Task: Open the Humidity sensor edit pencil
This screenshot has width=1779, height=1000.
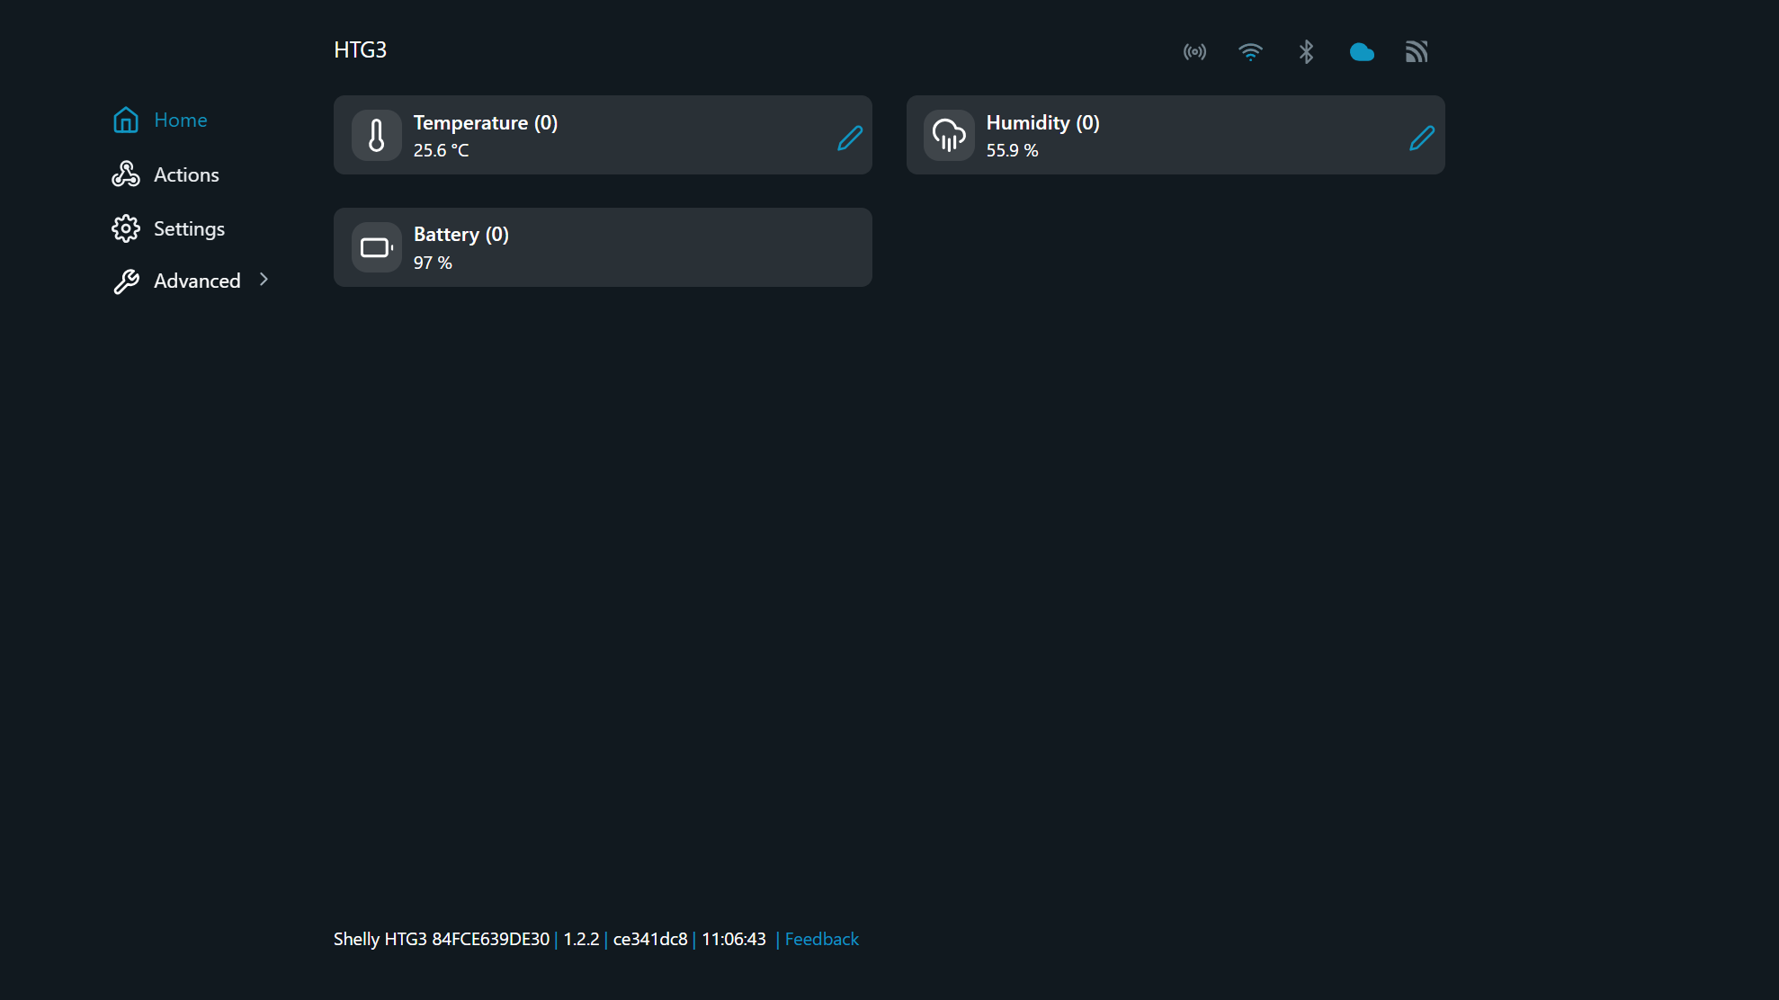Action: tap(1422, 138)
